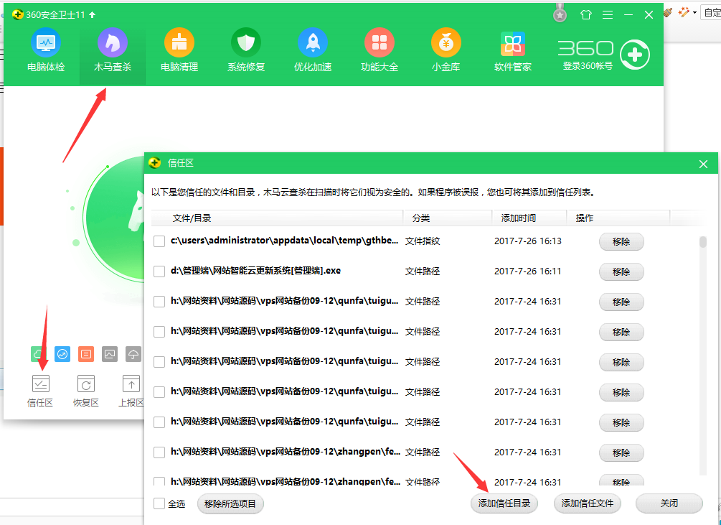Check the 全选 select all box
The width and height of the screenshot is (721, 525).
point(159,503)
